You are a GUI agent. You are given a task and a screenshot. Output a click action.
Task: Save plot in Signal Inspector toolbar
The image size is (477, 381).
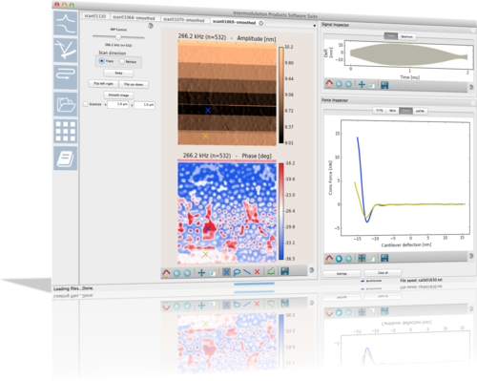point(384,85)
